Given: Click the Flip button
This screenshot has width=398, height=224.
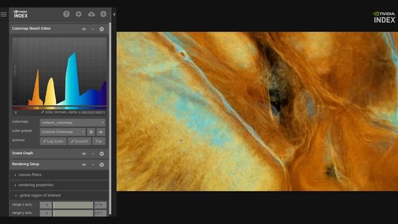Looking at the screenshot, I should 99,141.
